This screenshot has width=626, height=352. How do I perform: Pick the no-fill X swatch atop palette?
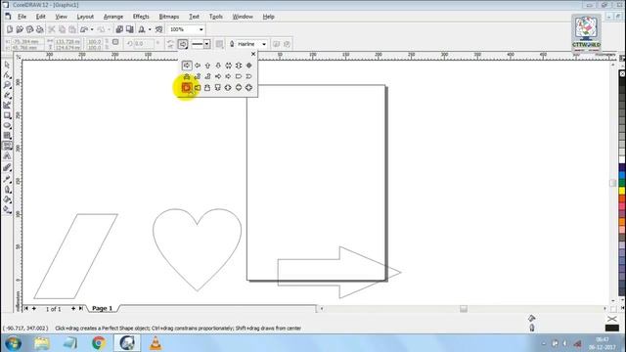coord(622,74)
